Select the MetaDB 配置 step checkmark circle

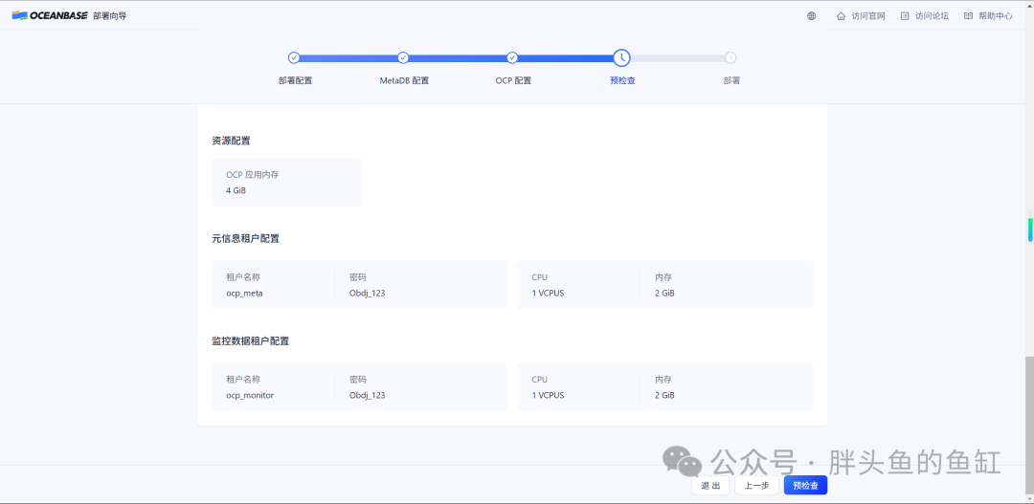(x=404, y=58)
